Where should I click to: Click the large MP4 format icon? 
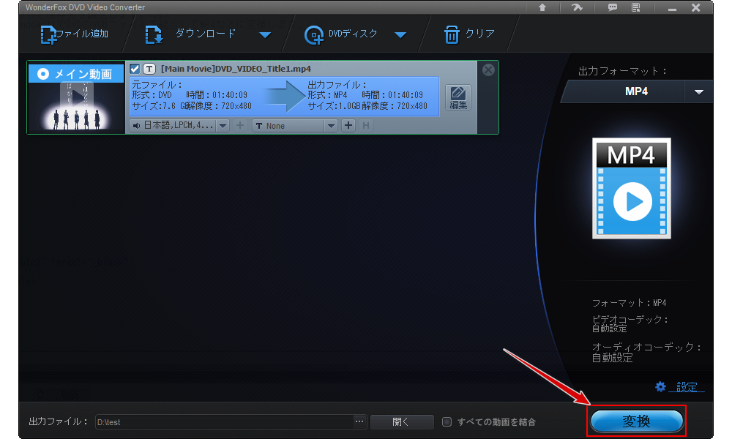(631, 189)
